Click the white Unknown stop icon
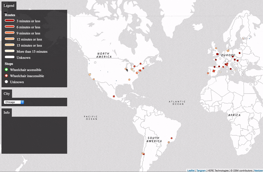263x172 pixels. coord(6,82)
